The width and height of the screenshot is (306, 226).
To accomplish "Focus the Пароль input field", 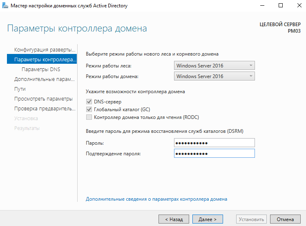I will tap(214, 143).
